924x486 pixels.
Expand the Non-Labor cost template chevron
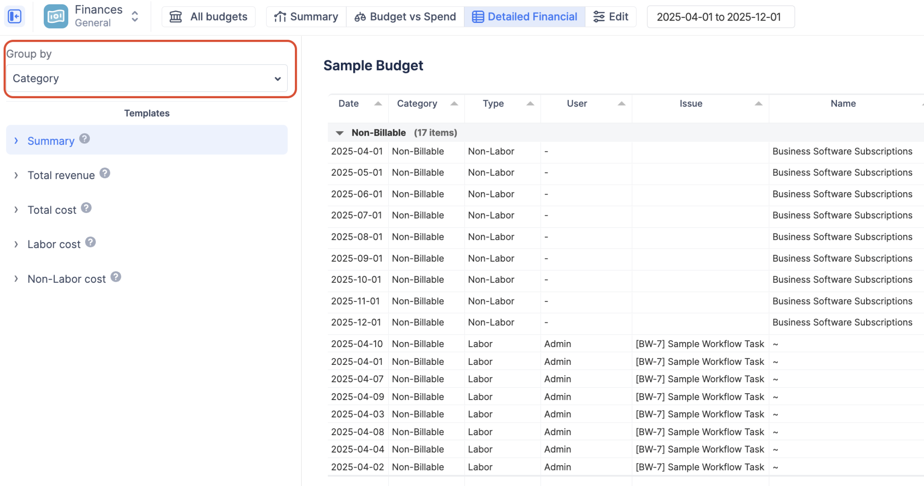pos(16,279)
